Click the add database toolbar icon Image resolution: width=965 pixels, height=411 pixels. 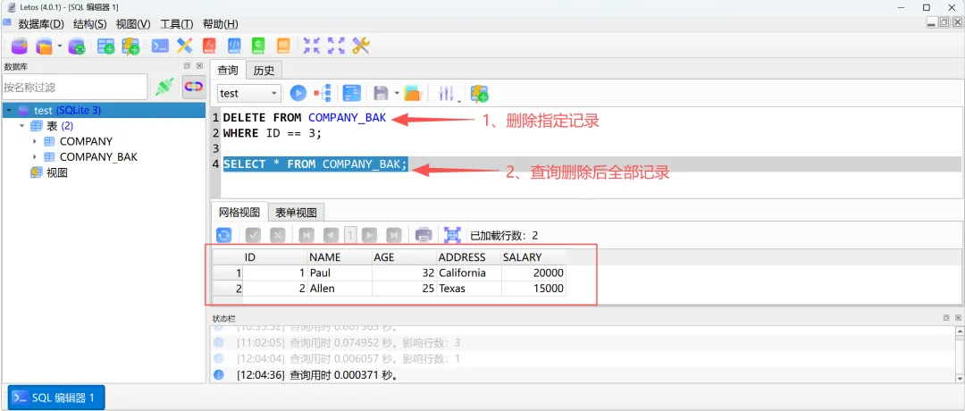tap(19, 46)
